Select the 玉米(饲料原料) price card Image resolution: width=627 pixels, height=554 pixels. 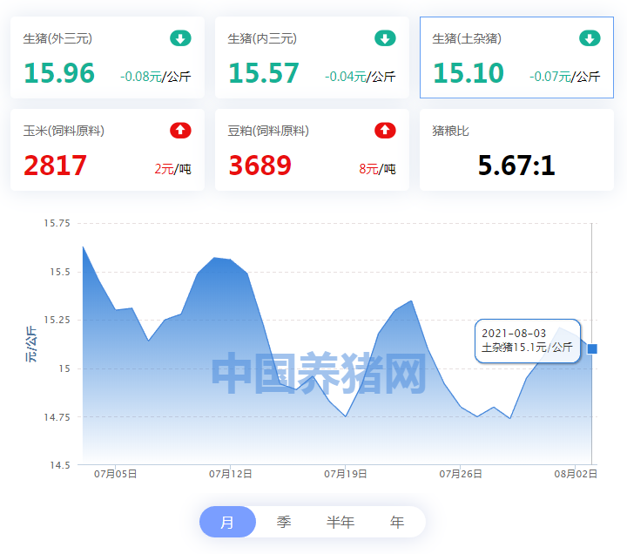pos(107,150)
